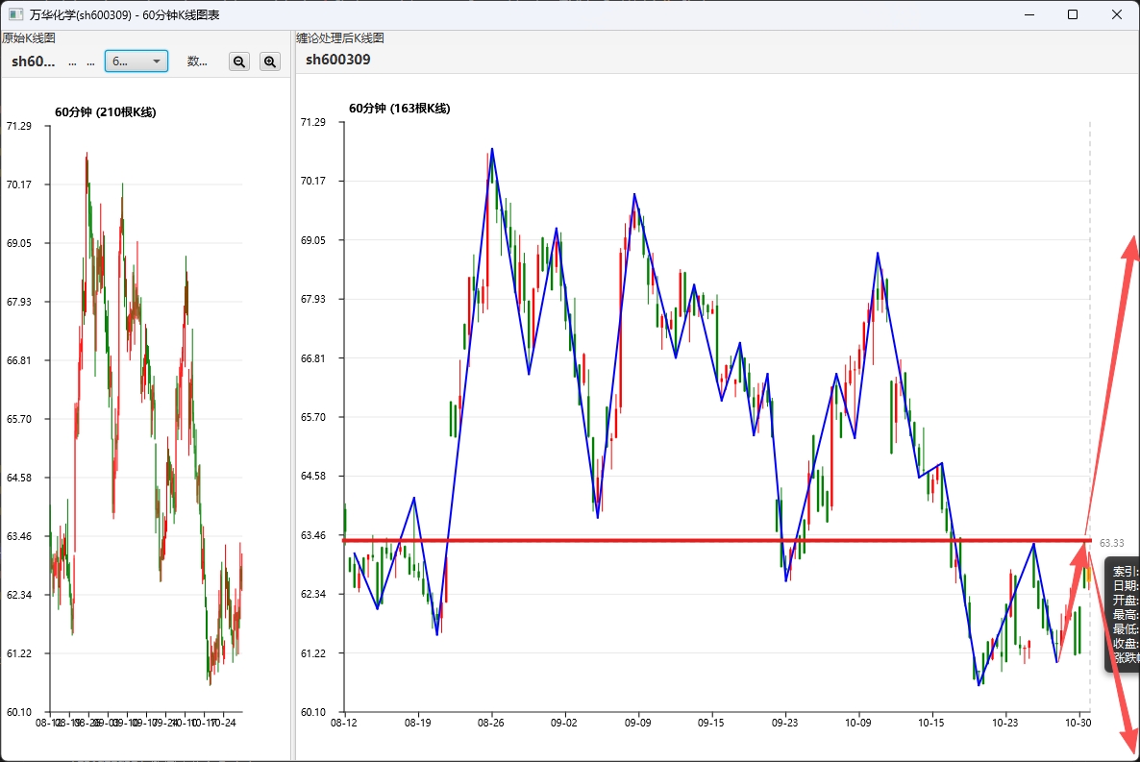
Task: Click the 最低 row in the tooltip
Action: point(1126,629)
